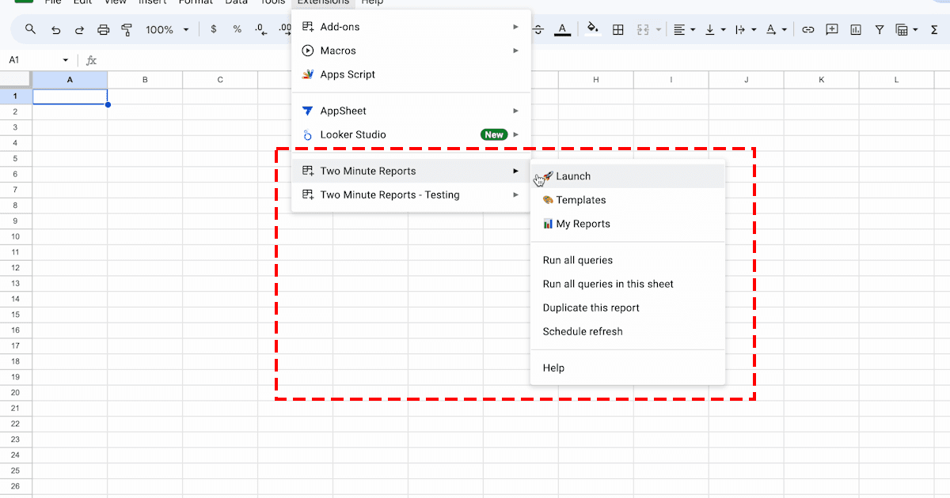Click the search magnifier in the toolbar
The width and height of the screenshot is (950, 498).
31,29
